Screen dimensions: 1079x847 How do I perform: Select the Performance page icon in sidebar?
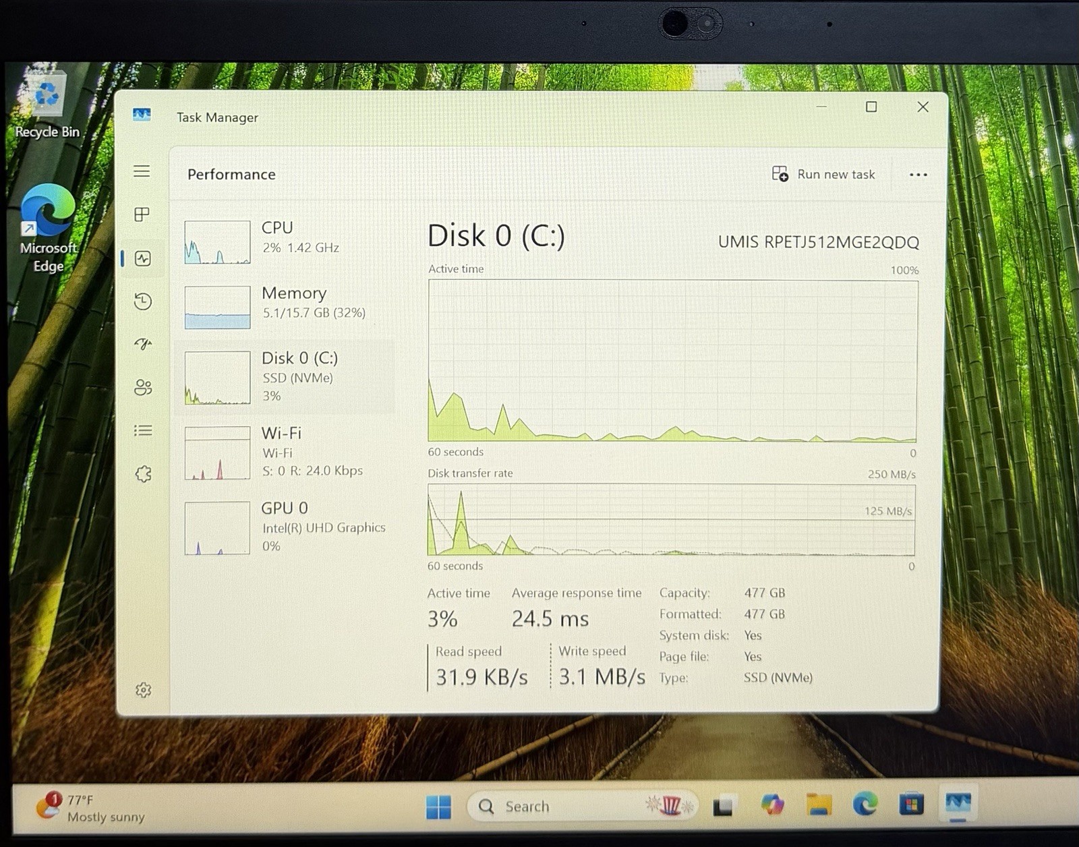click(143, 258)
